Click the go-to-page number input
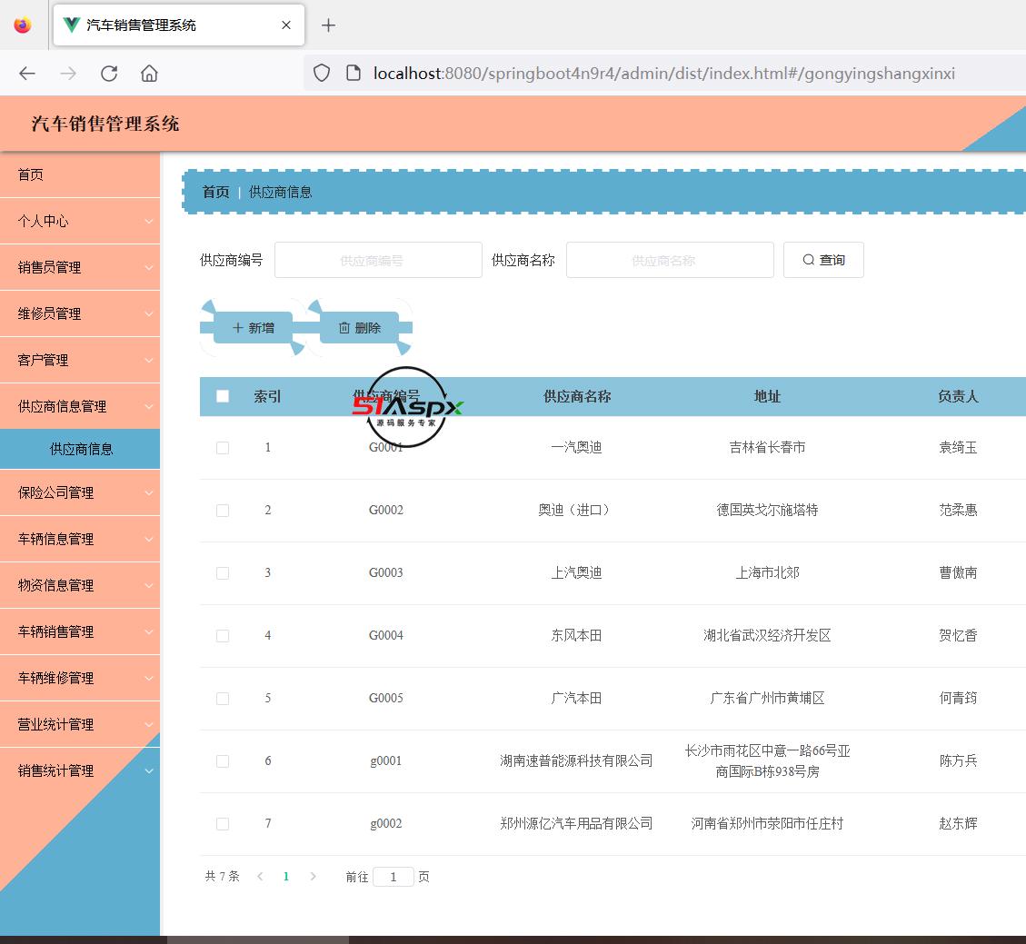The image size is (1026, 944). point(393,877)
